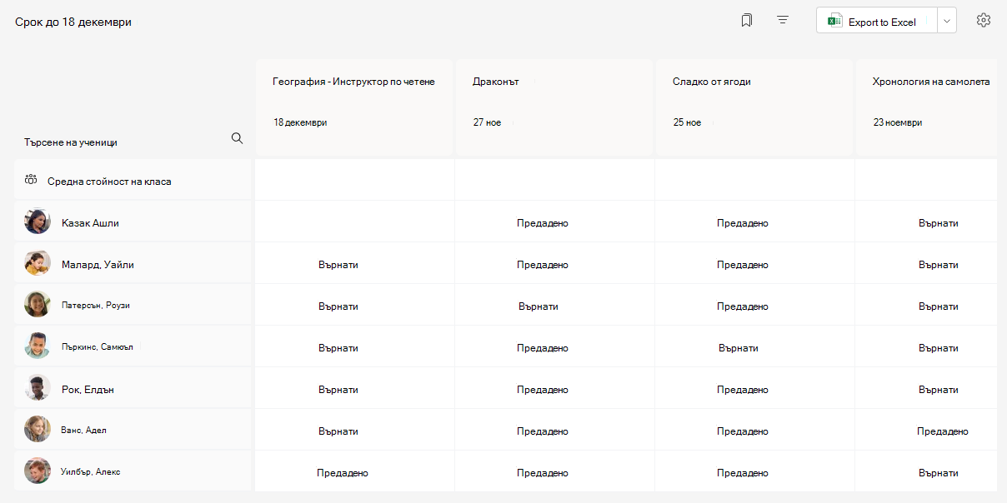Click Върнати for Казак Ашли under Хронология на самолета
Image resolution: width=1007 pixels, height=503 pixels.
[x=939, y=223]
